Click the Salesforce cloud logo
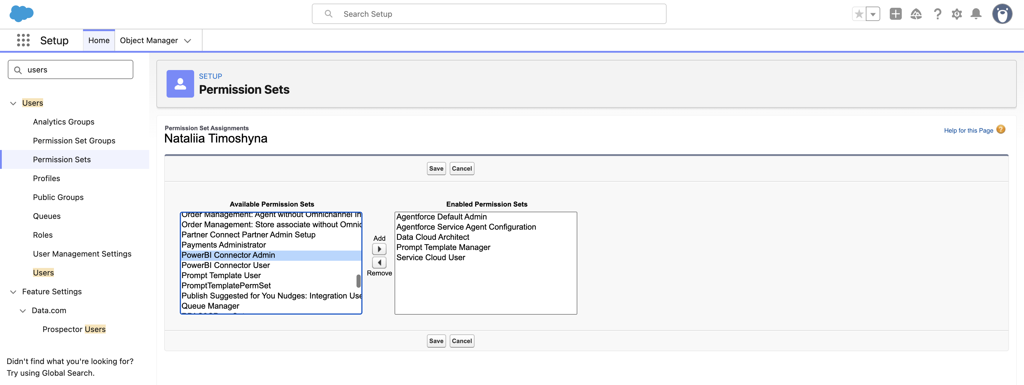 pos(22,14)
